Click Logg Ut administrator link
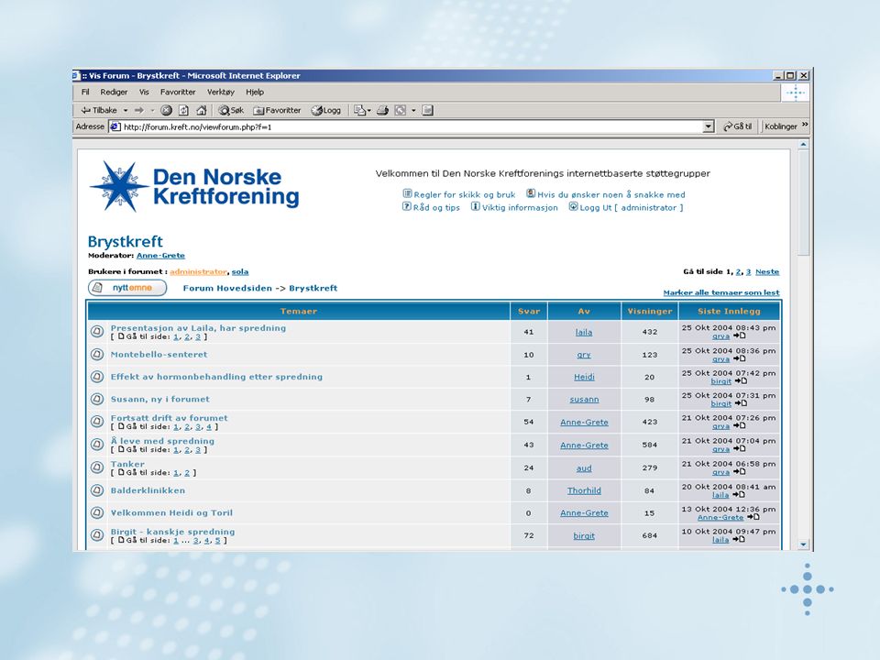The image size is (880, 660). 632,208
